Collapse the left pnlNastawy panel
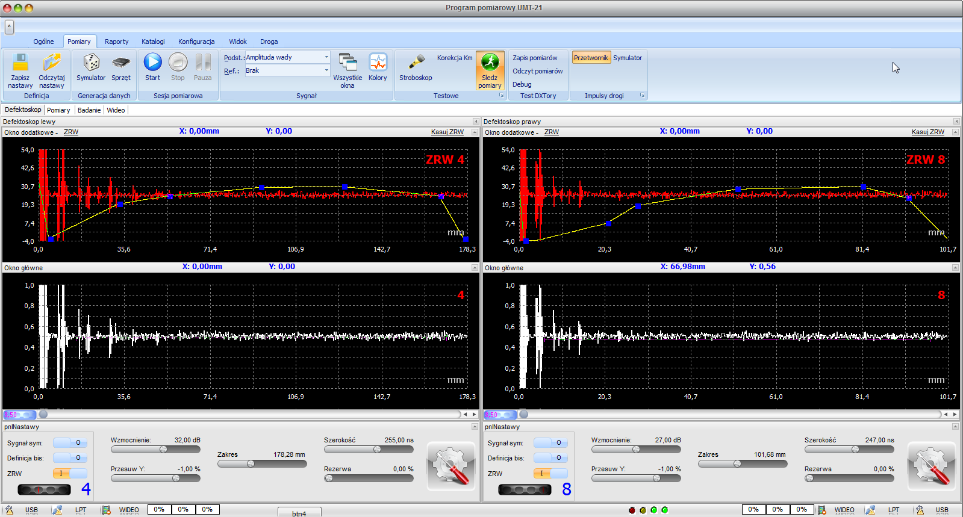963x517 pixels. coord(475,427)
